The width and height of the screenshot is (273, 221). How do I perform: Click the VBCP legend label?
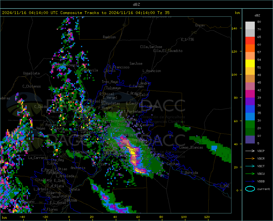click(261, 151)
